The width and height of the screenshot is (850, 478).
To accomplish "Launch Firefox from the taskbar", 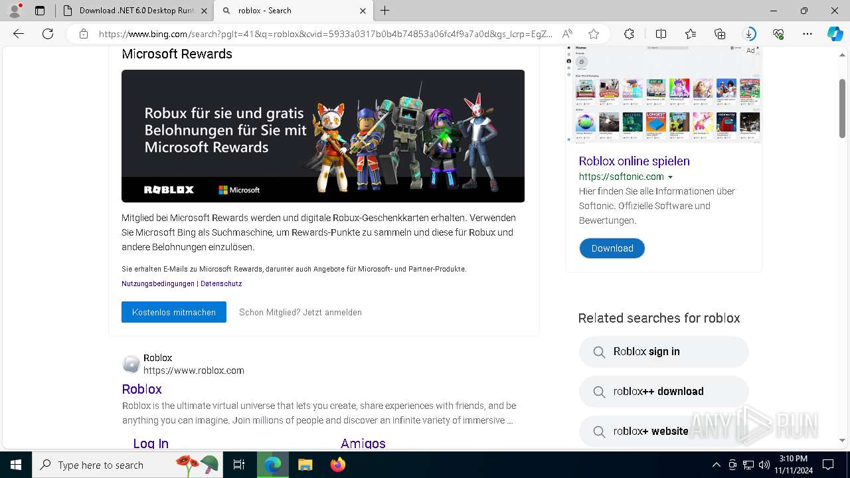I will (337, 465).
